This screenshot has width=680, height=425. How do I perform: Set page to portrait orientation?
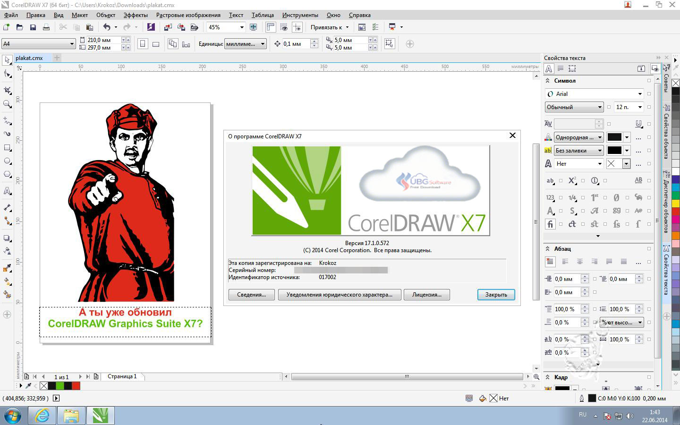[x=143, y=44]
